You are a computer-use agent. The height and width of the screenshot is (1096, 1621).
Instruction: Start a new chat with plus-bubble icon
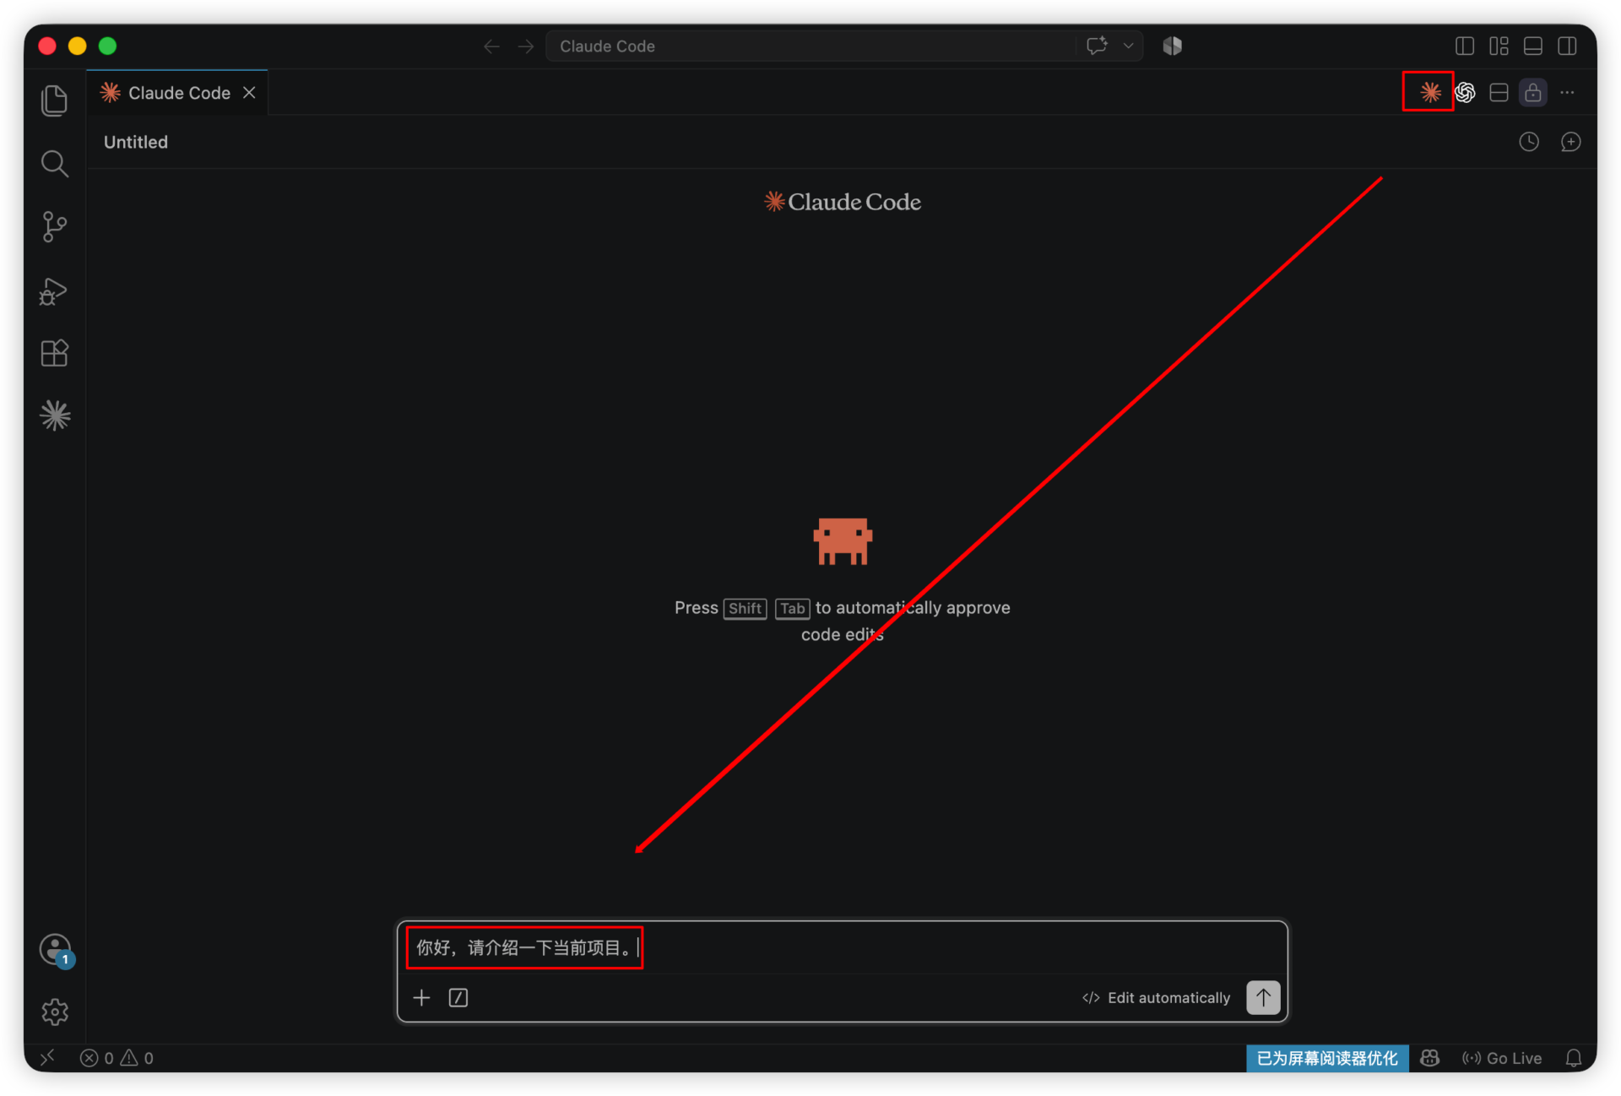(1570, 142)
